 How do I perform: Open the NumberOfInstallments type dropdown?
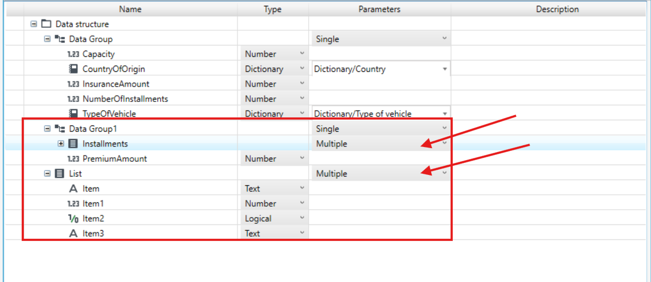(275, 99)
